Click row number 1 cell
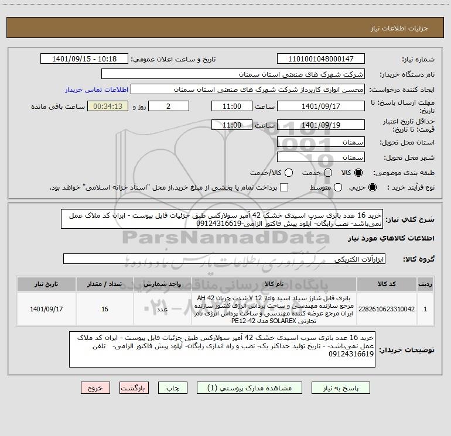 (425, 309)
